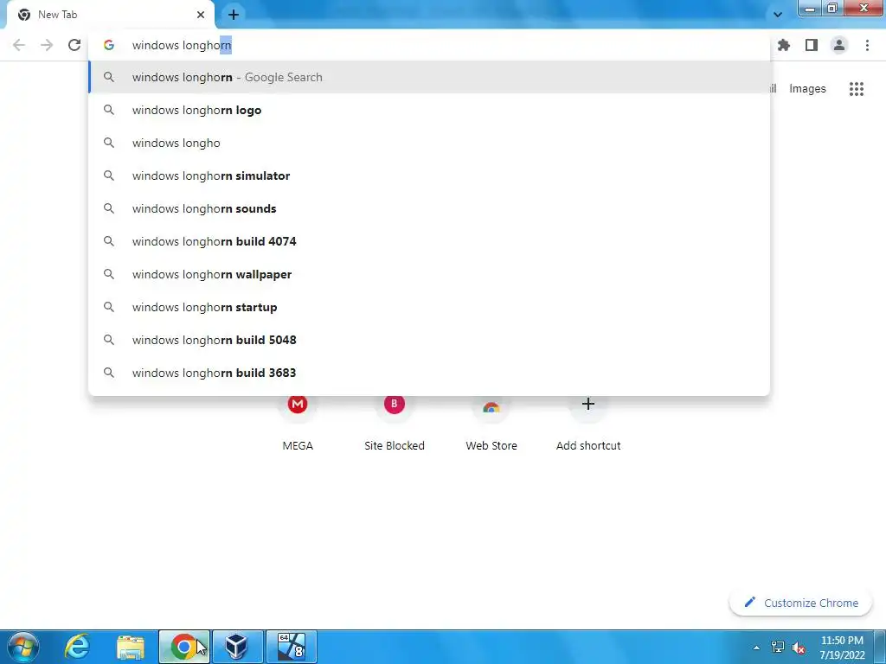Screen dimensions: 886x664
Task: Open the Windows Start menu
Action: [22, 647]
